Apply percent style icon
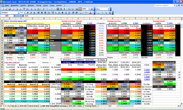183x110 pixels. [56, 13]
